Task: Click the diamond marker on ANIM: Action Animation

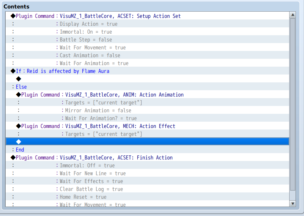Action: pos(19,95)
